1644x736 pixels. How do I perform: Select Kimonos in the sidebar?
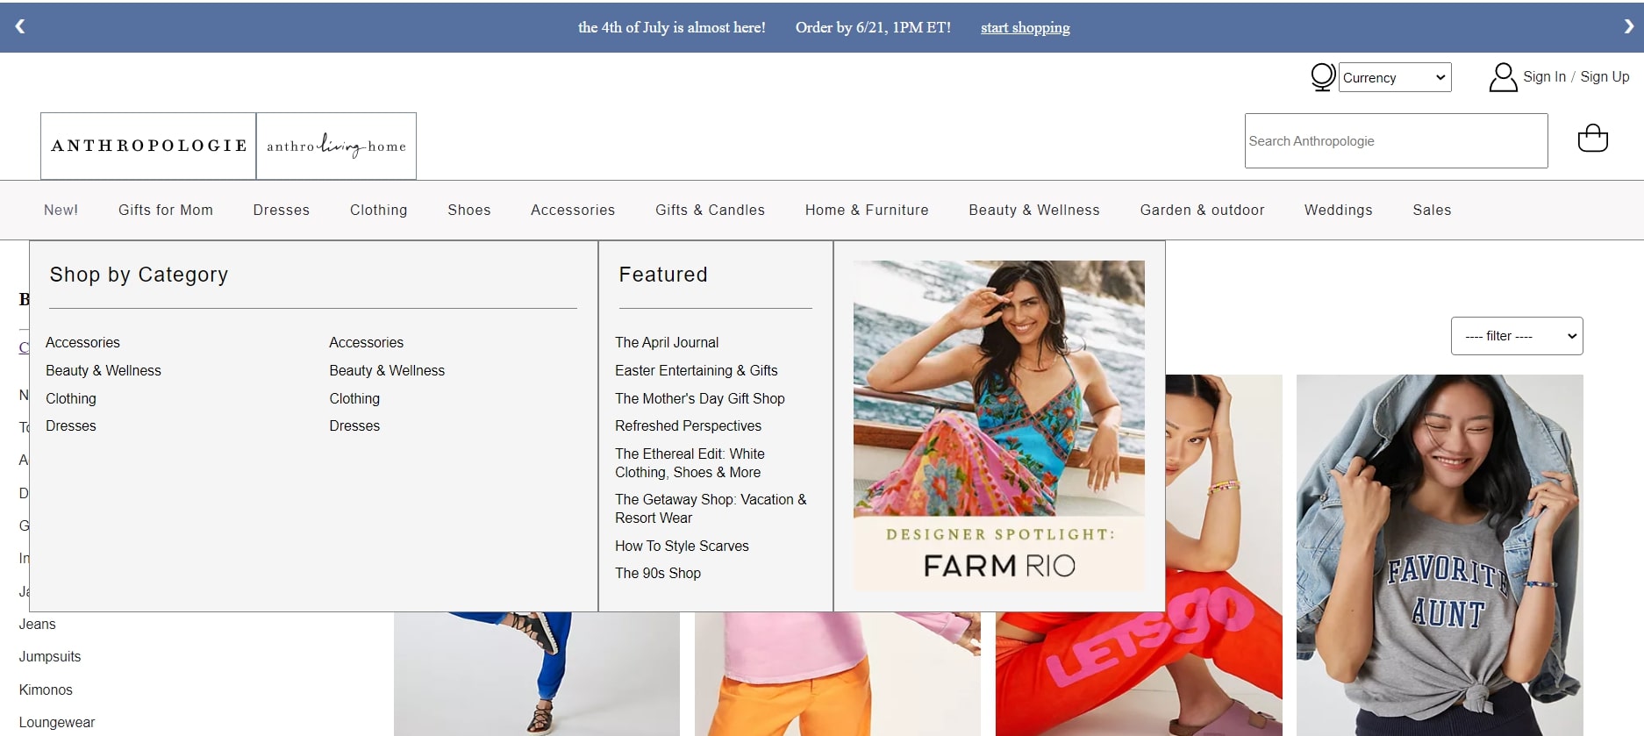[x=46, y=690]
